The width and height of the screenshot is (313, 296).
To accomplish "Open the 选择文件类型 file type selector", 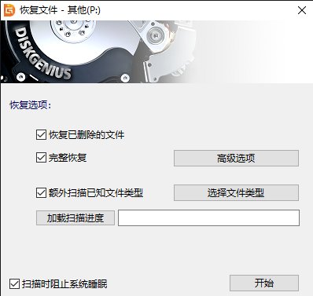I will tap(236, 193).
